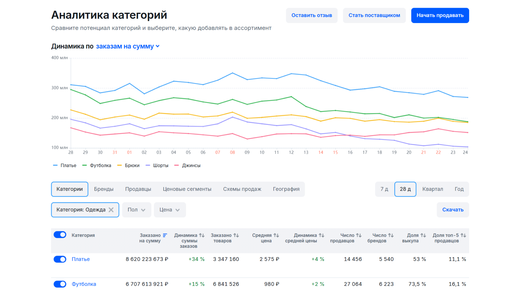Sort by Число продавцов arrows icon
Image resolution: width=522 pixels, height=294 pixels.
[359, 236]
